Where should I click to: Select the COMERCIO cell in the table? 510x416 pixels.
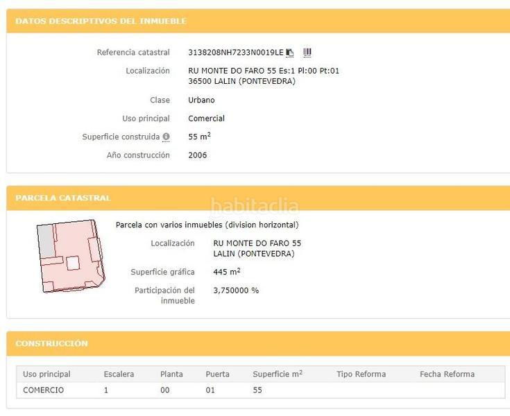pos(43,390)
